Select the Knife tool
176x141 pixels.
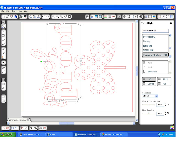3,72
